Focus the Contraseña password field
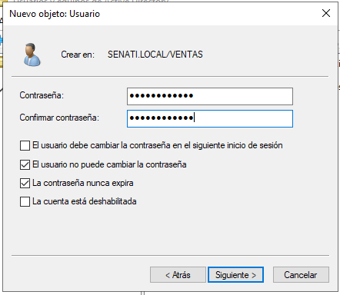Image resolution: width=340 pixels, height=295 pixels. point(210,96)
